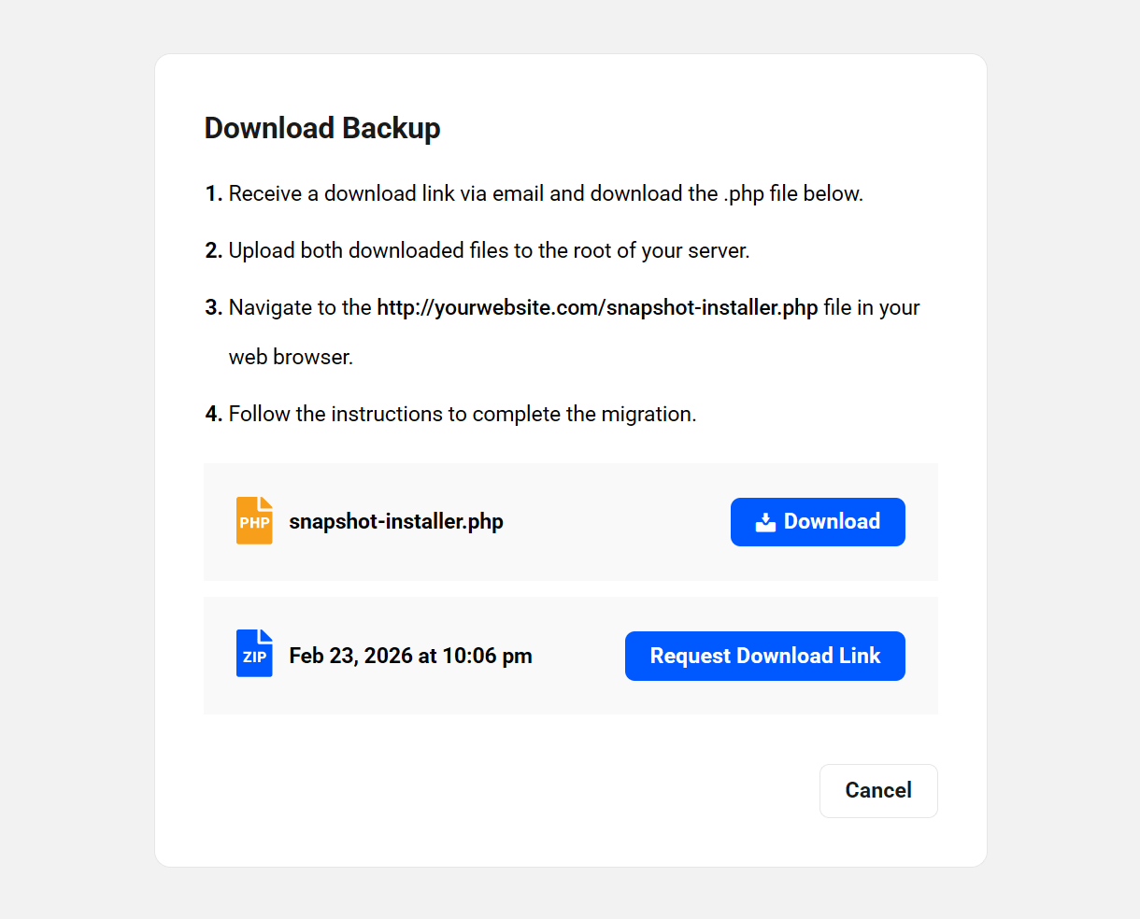Request a download link for the backup
The width and height of the screenshot is (1140, 919).
tap(764, 656)
